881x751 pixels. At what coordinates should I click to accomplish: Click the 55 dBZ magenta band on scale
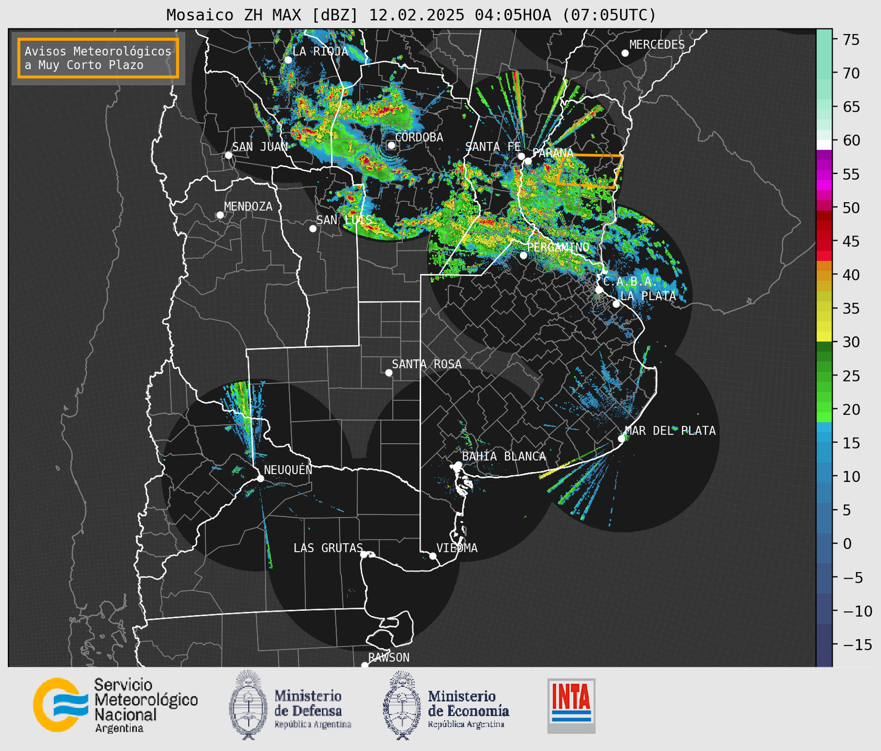tap(824, 174)
